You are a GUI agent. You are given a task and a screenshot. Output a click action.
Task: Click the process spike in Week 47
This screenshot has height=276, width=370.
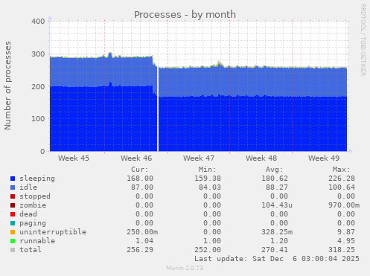coord(218,63)
